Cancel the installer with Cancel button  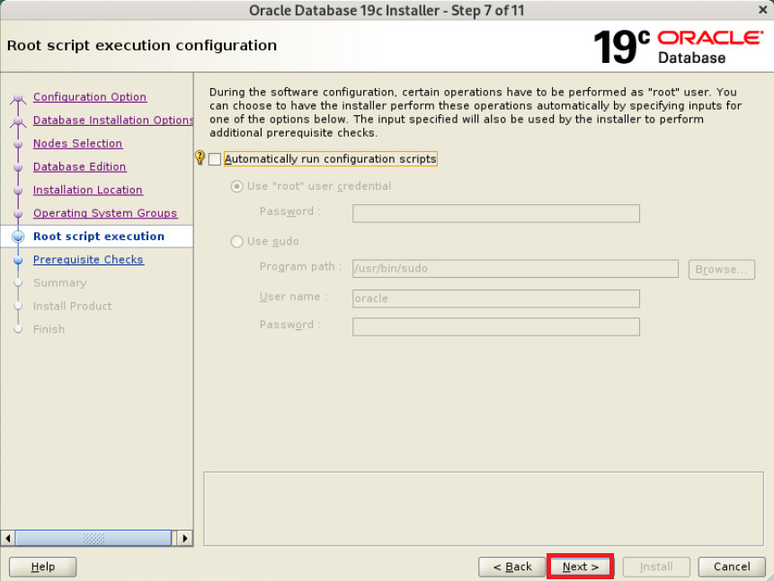(732, 567)
